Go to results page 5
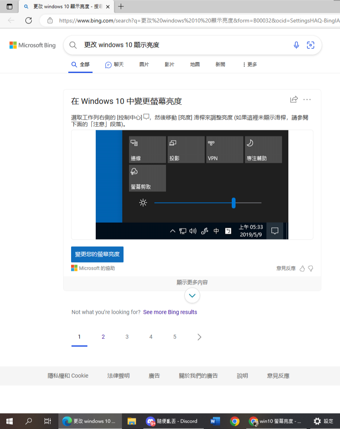The width and height of the screenshot is (340, 429). (174, 337)
